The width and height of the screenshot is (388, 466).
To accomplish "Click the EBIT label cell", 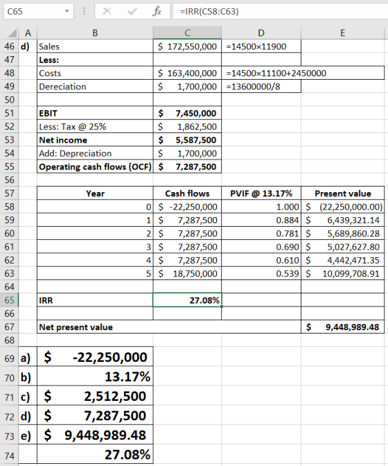I will coord(95,113).
